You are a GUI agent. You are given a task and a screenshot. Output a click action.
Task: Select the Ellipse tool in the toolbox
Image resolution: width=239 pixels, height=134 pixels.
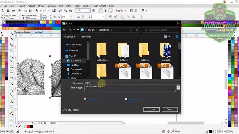11,72
